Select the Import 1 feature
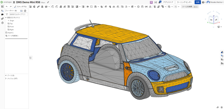224x109 pixels. coord(10,33)
